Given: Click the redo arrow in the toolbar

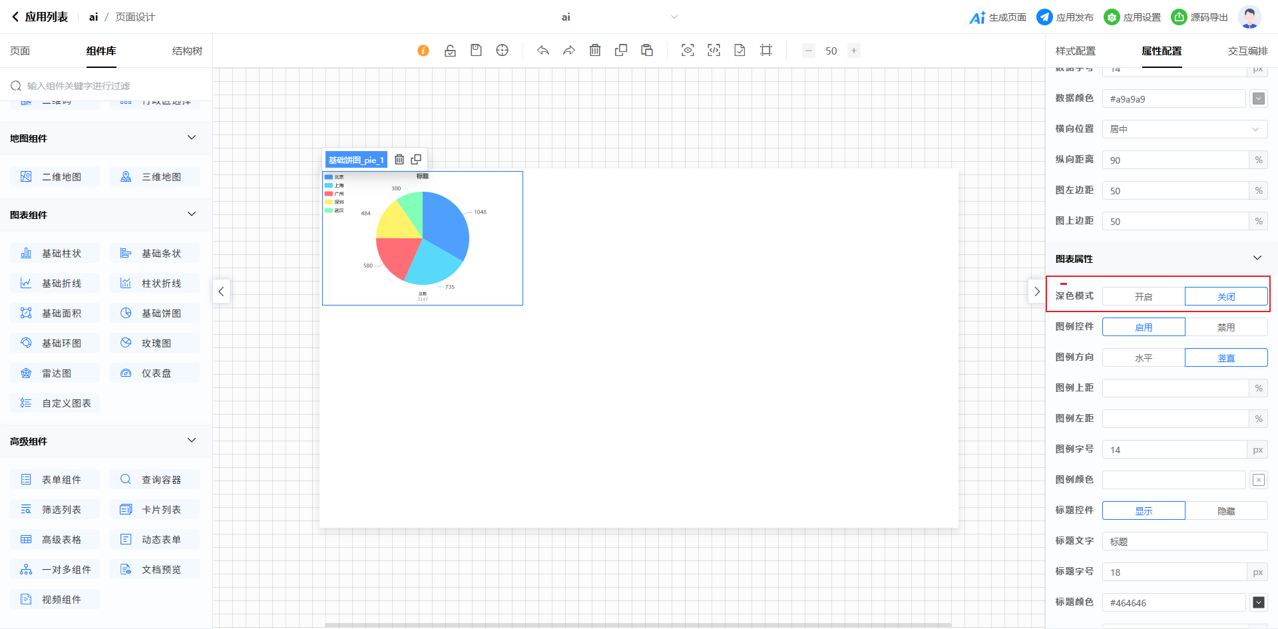Looking at the screenshot, I should 569,51.
